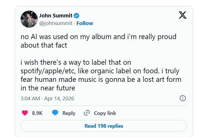This screenshot has height=140, width=211.
Task: Click the line starting "no AI was used"
Action: 98,37
